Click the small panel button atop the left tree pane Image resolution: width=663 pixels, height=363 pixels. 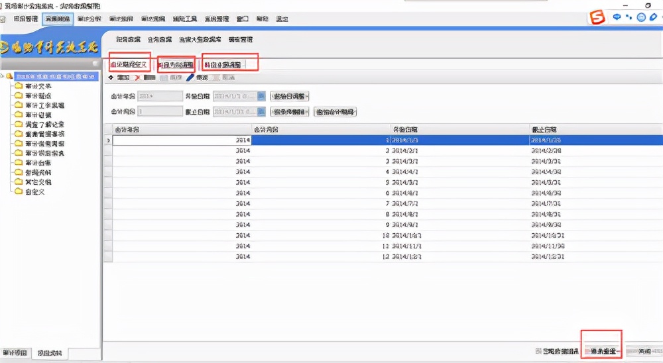point(95,64)
